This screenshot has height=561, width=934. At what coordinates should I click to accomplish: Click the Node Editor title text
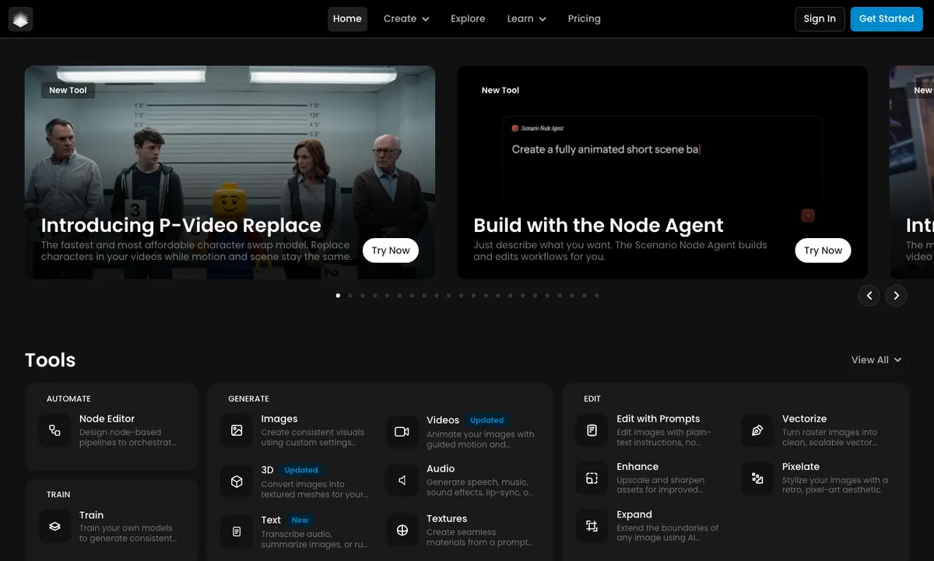[x=107, y=419]
